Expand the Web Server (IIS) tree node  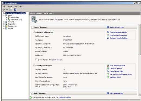point(6,19)
